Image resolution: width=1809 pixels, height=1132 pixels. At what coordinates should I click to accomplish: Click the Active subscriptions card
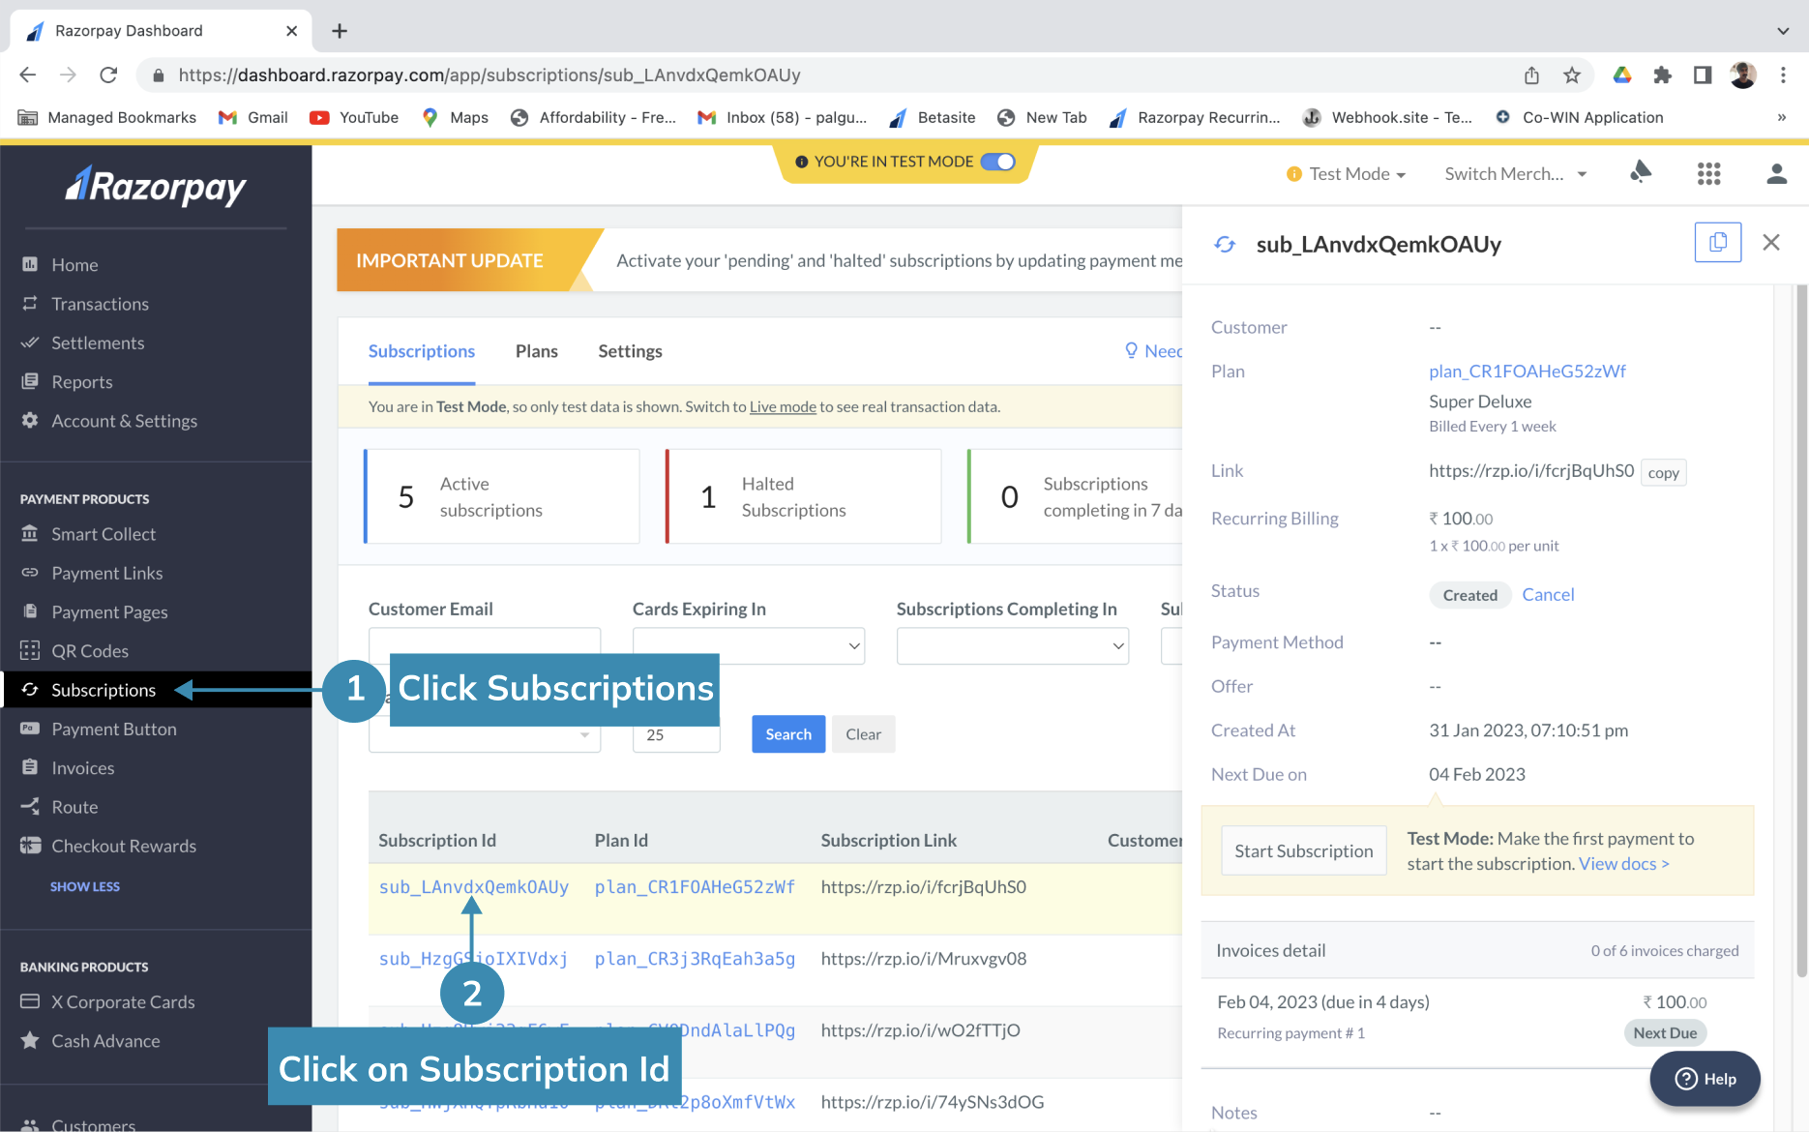[x=501, y=496]
